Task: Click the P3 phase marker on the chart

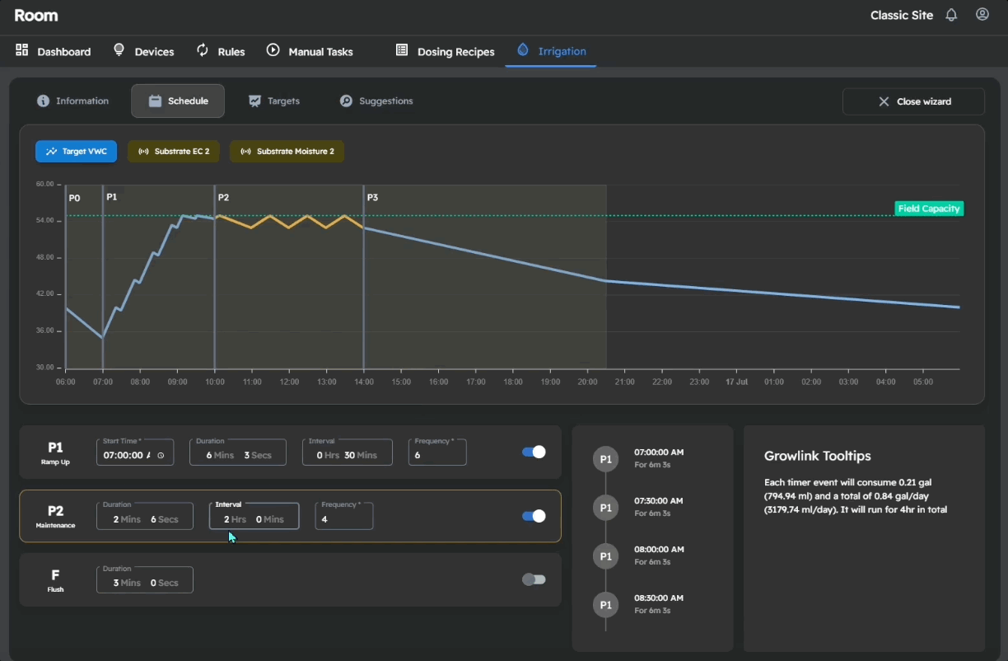Action: click(372, 198)
